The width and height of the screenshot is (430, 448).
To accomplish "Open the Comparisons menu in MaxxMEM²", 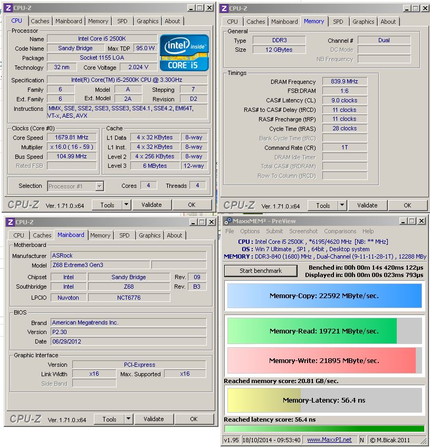I will pyautogui.click(x=340, y=231).
